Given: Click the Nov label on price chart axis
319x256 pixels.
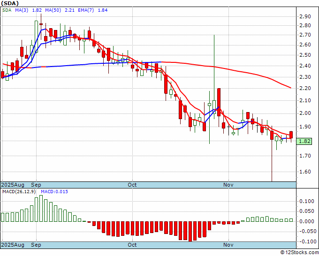Looking at the screenshot, I should click(x=228, y=185).
